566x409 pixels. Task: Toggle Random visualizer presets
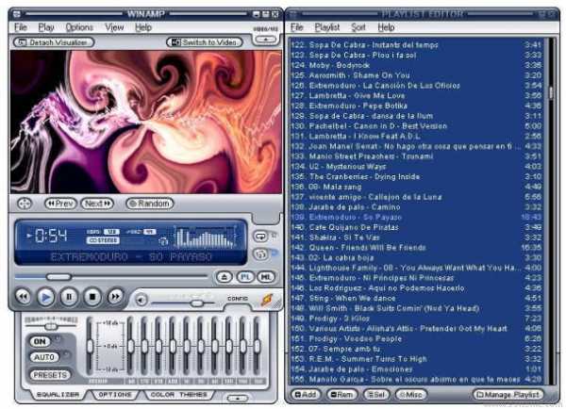click(x=150, y=204)
